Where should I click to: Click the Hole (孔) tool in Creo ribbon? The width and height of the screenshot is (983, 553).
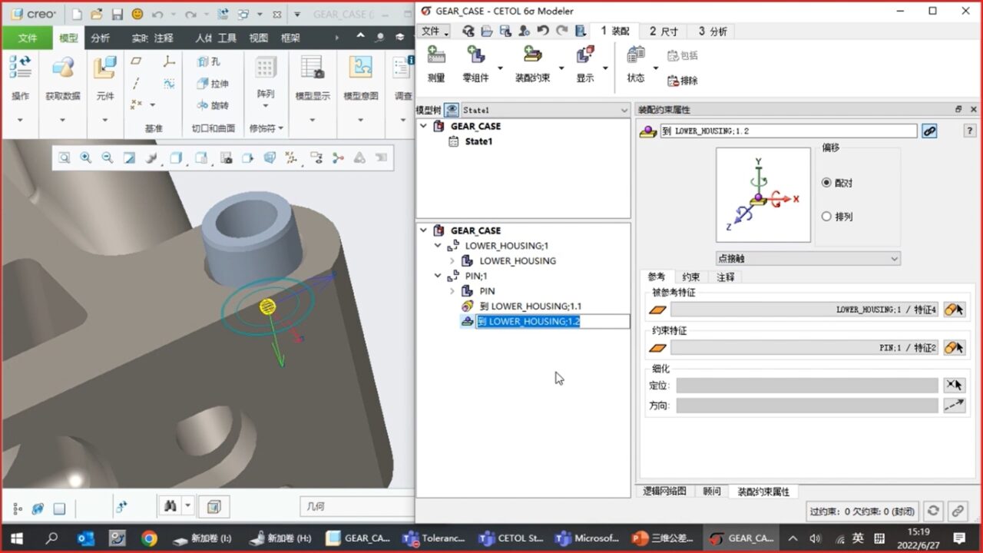click(209, 61)
